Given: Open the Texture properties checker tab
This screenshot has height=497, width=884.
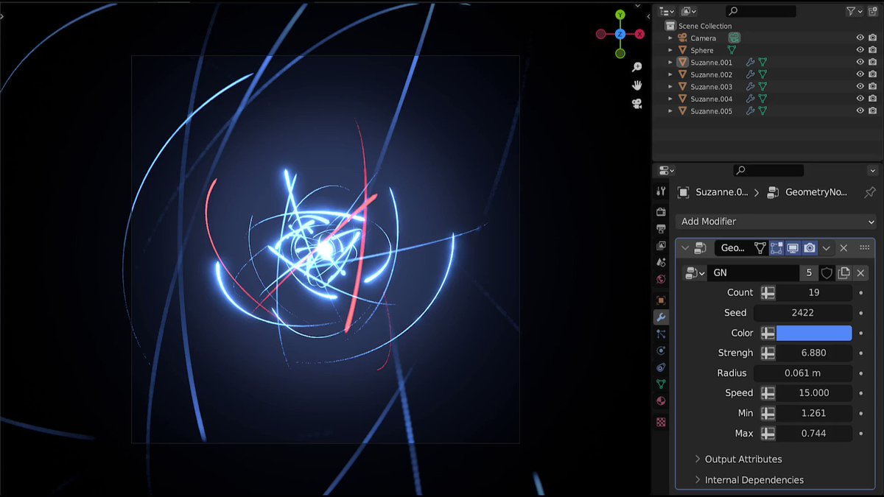Looking at the screenshot, I should point(661,423).
